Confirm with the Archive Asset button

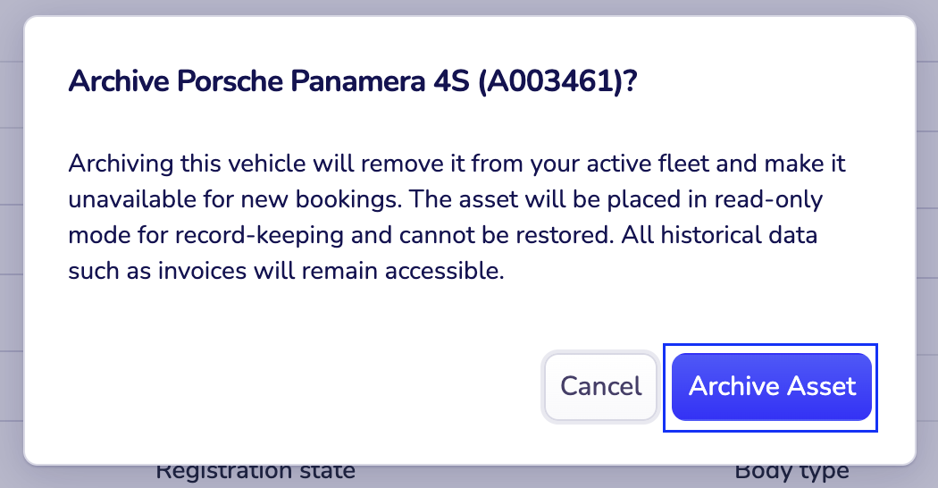(x=772, y=386)
